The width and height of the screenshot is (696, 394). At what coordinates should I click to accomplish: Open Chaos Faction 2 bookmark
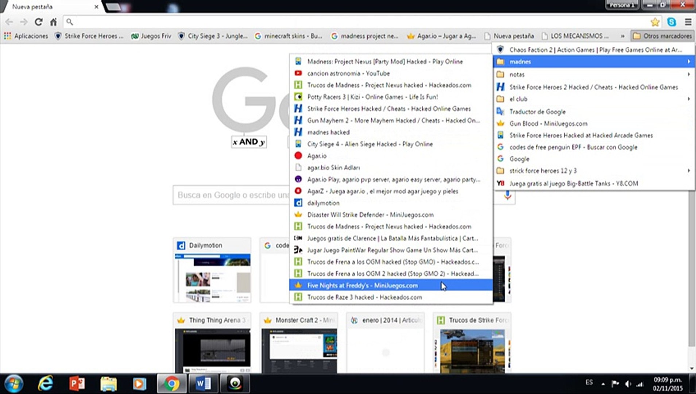[594, 50]
